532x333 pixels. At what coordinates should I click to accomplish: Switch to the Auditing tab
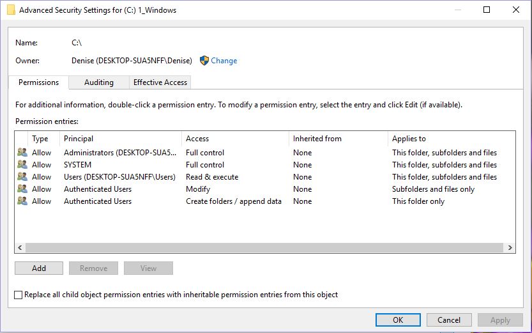pyautogui.click(x=99, y=82)
